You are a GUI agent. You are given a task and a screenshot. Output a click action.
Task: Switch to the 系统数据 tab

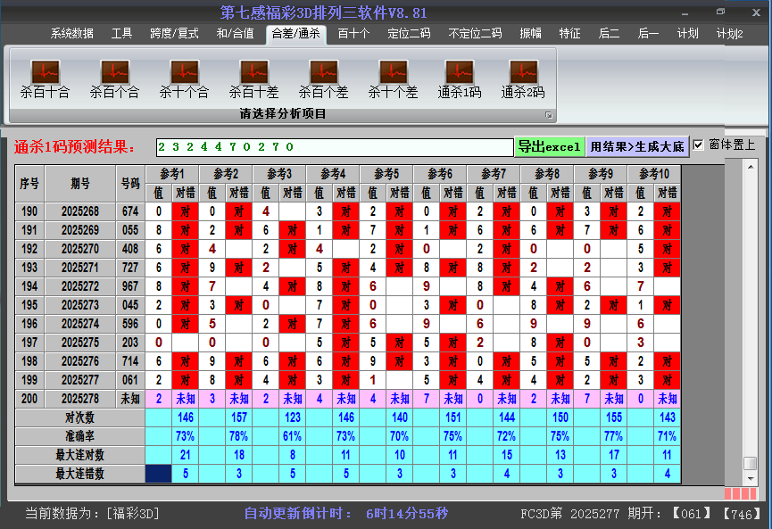point(71,33)
